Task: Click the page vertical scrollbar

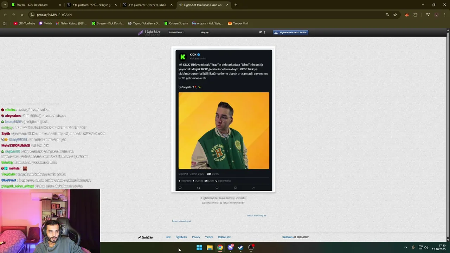Action: click(448, 135)
